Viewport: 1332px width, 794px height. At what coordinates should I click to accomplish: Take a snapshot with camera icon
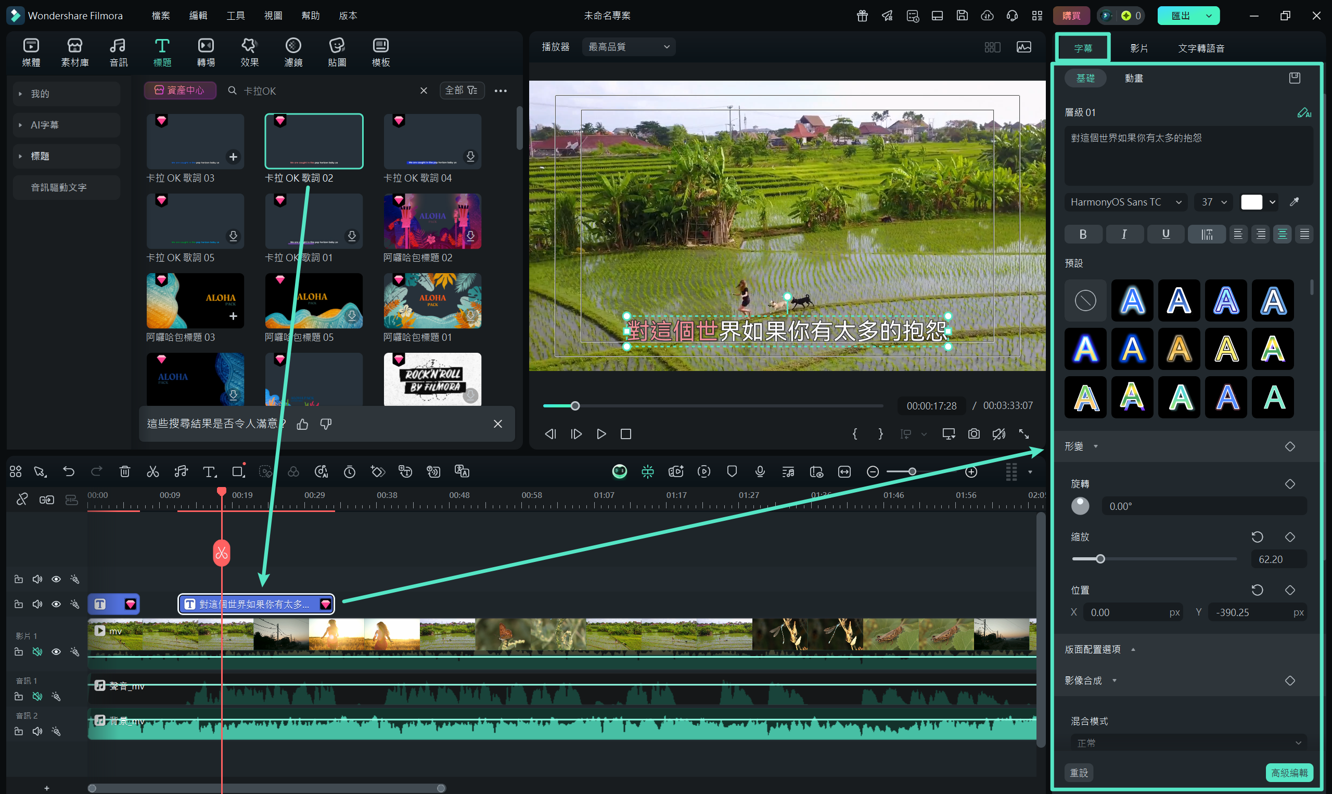click(974, 434)
